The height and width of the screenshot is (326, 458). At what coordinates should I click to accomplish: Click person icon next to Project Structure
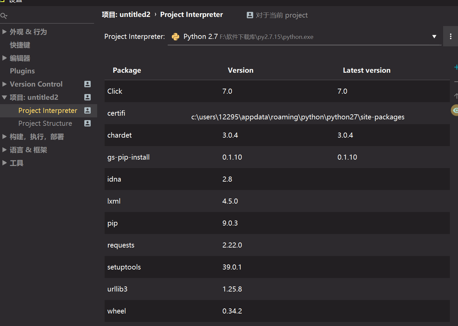[88, 123]
